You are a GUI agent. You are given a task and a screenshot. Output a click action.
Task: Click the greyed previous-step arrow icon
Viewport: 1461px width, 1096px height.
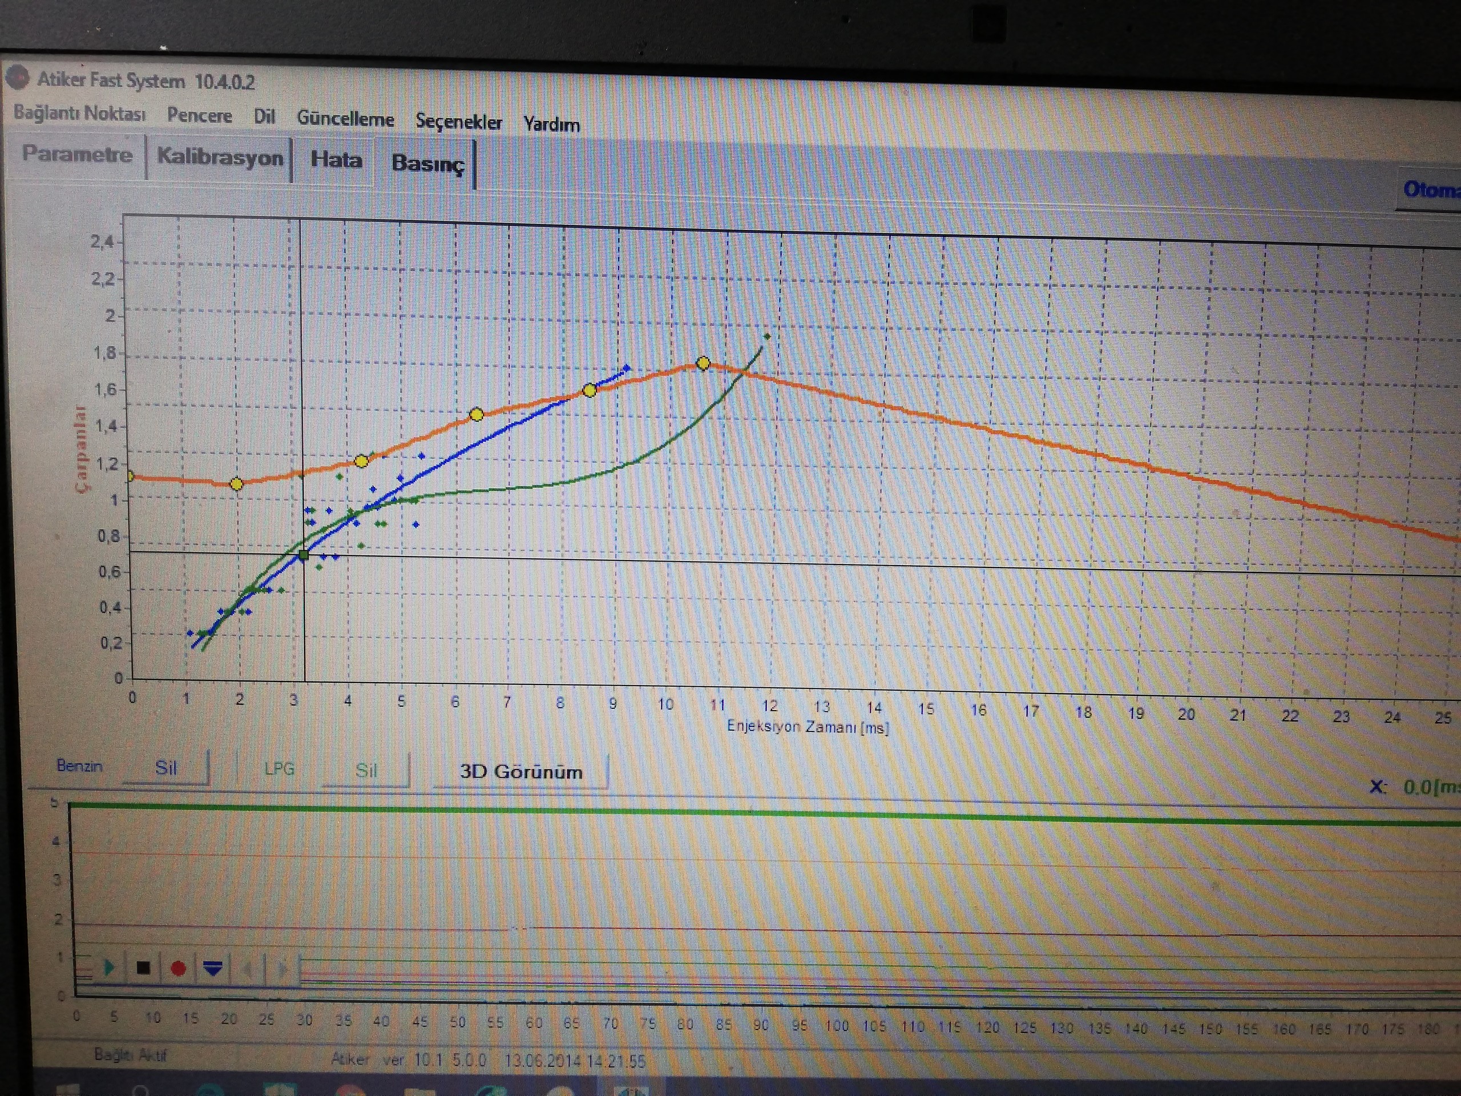[x=249, y=970]
